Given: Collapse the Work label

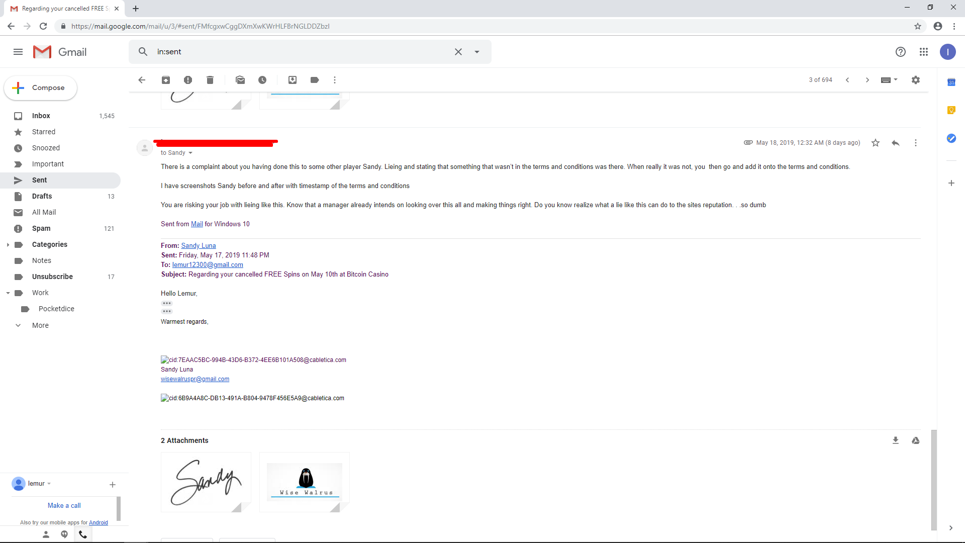Looking at the screenshot, I should coord(8,293).
